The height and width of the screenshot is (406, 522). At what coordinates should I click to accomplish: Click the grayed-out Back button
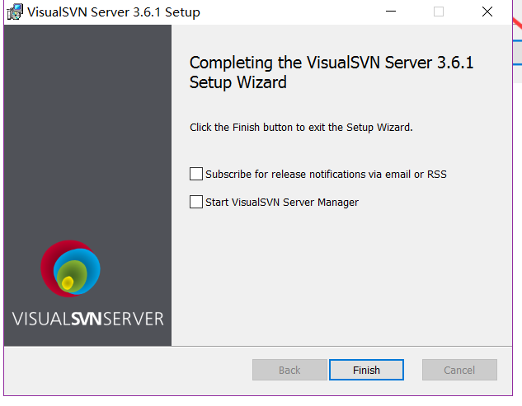pos(289,370)
